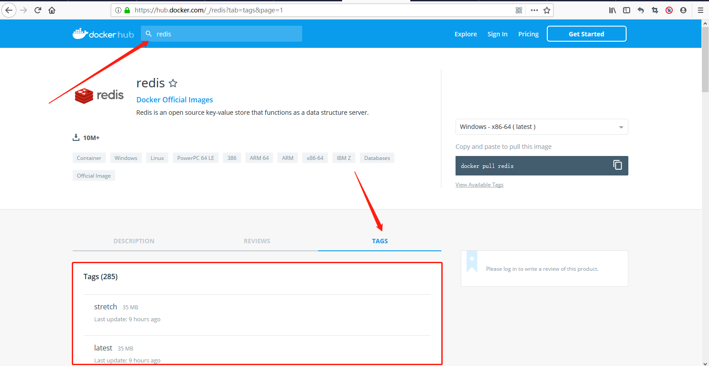Click the scrollbar down arrow
This screenshot has width=709, height=366.
pos(705,363)
